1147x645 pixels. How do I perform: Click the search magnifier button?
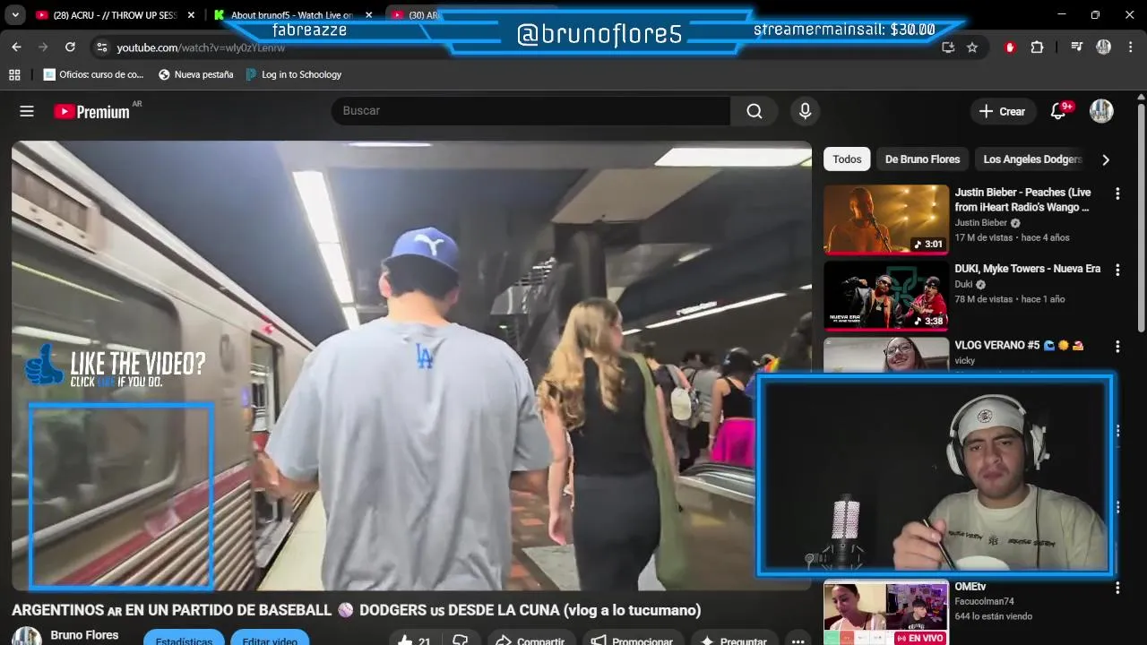coord(755,111)
